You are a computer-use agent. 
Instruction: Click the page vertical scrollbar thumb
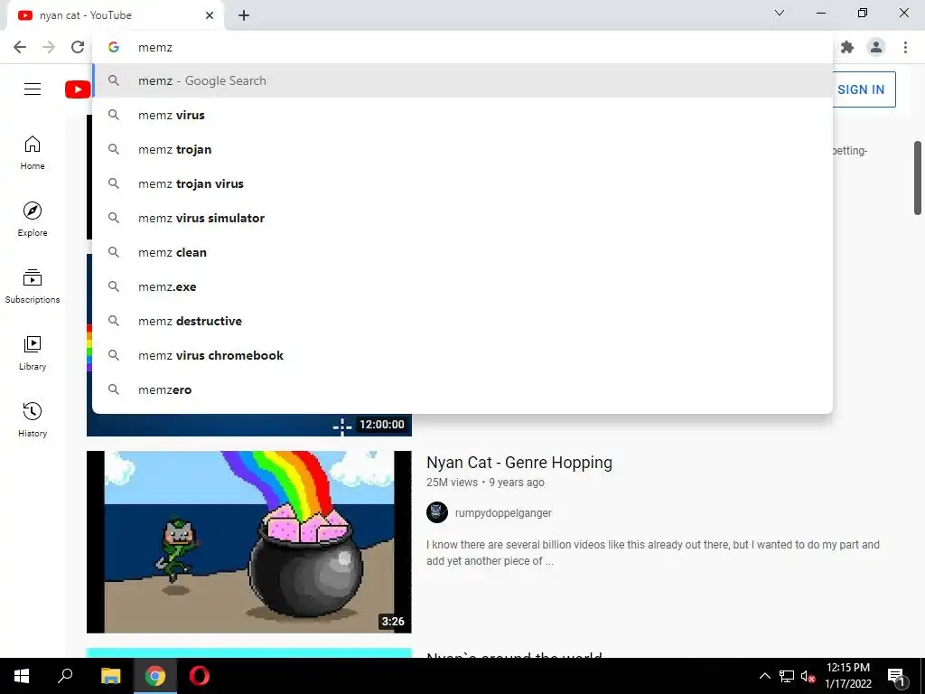coord(918,178)
